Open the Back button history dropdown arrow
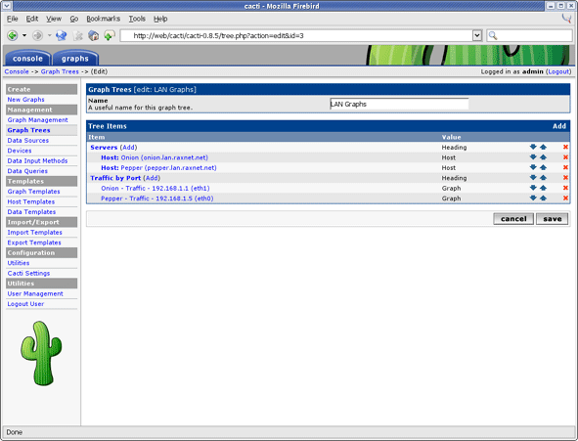The width and height of the screenshot is (578, 441). click(24, 36)
